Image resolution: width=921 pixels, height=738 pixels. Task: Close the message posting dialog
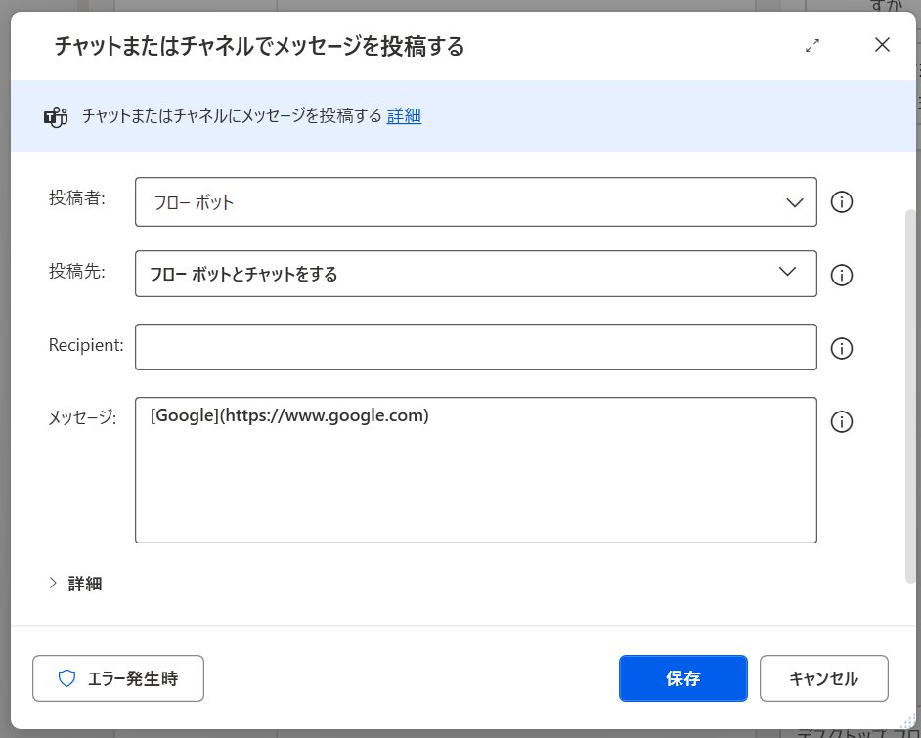(882, 45)
